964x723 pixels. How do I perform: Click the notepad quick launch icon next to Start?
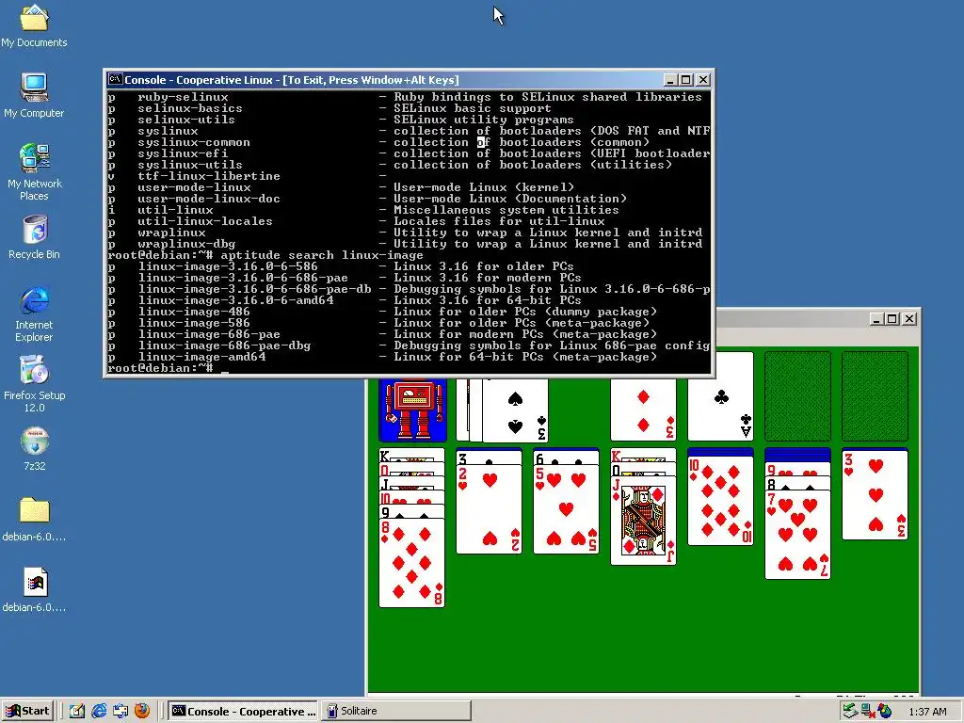[x=77, y=712]
